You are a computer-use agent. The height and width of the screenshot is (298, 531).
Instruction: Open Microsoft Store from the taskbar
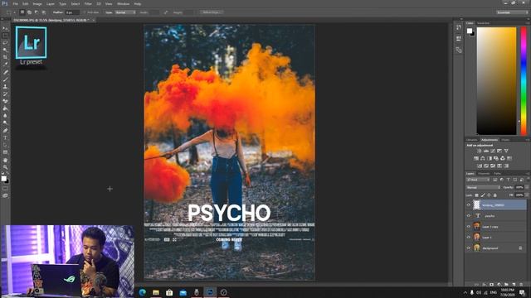pyautogui.click(x=169, y=292)
